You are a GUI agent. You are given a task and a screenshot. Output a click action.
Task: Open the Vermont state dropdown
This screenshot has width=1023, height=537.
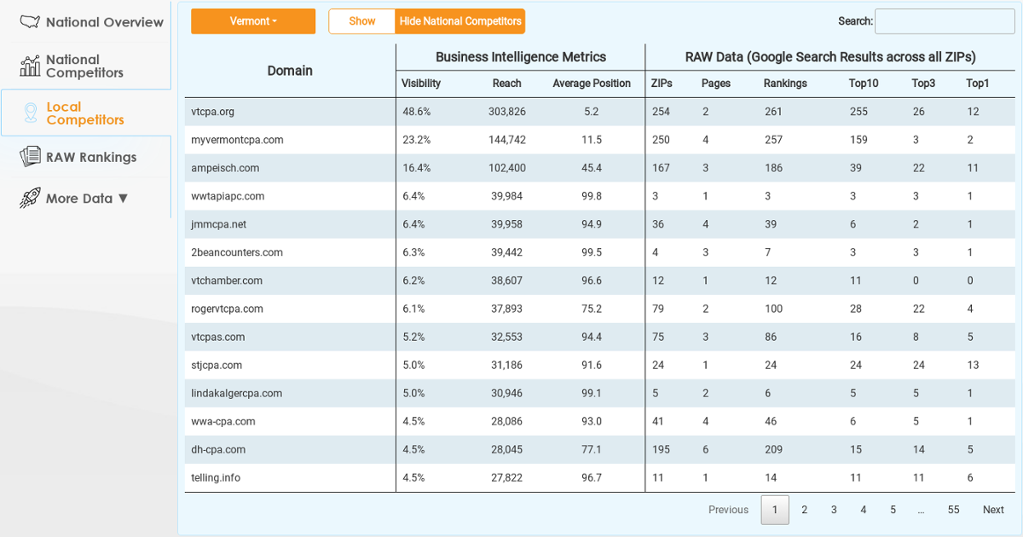(x=253, y=21)
